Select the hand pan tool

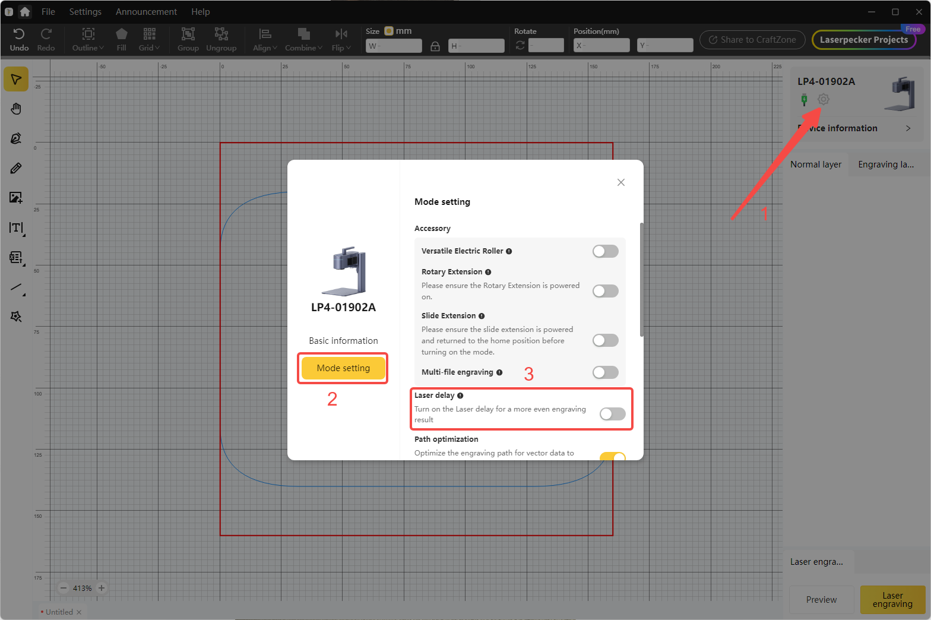16,109
